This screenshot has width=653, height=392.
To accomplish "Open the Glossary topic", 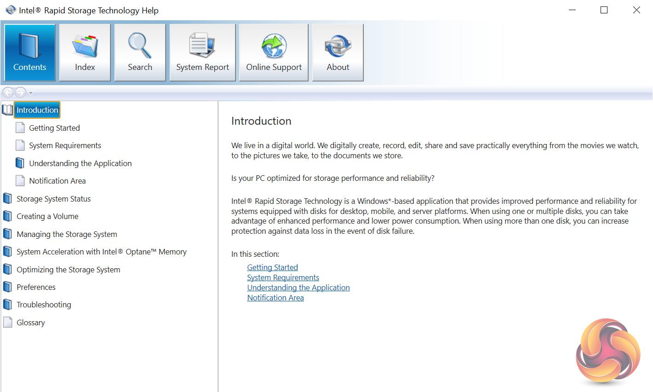I will 31,323.
